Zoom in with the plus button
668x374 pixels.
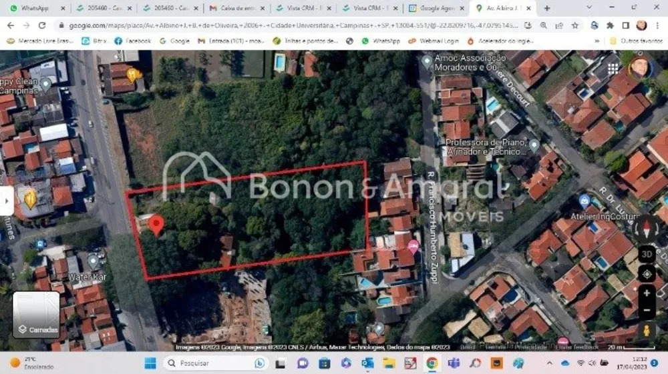point(646,293)
